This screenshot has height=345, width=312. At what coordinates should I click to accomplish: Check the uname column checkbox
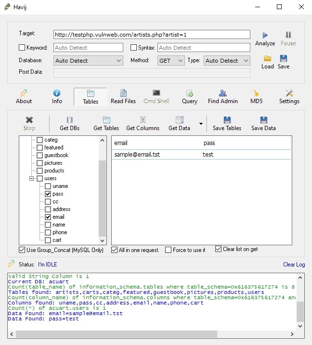tap(48, 186)
